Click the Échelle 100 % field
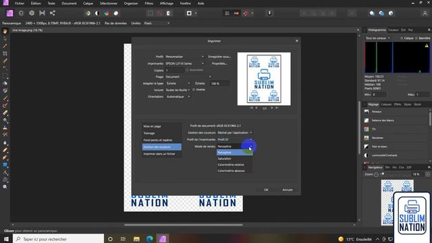The image size is (432, 243). pos(219,84)
